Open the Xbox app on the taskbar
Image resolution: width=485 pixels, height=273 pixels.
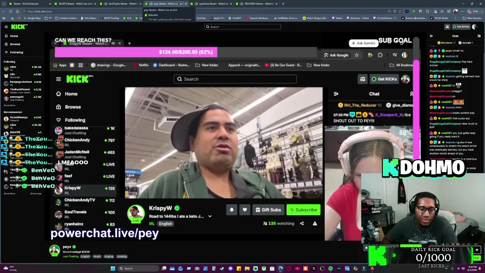(264, 268)
